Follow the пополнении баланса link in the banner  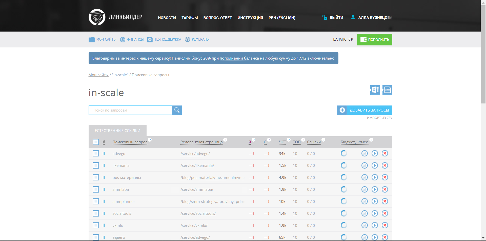pos(239,58)
